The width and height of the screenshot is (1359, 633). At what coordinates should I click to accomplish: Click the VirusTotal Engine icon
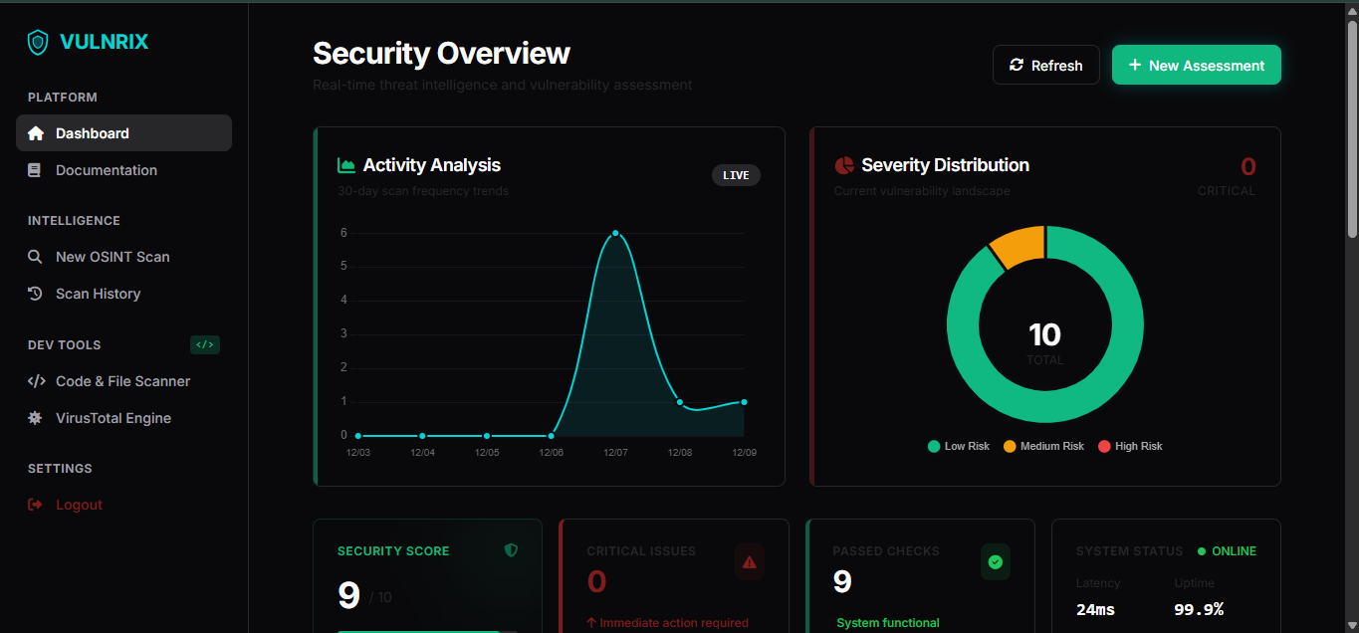pyautogui.click(x=35, y=417)
